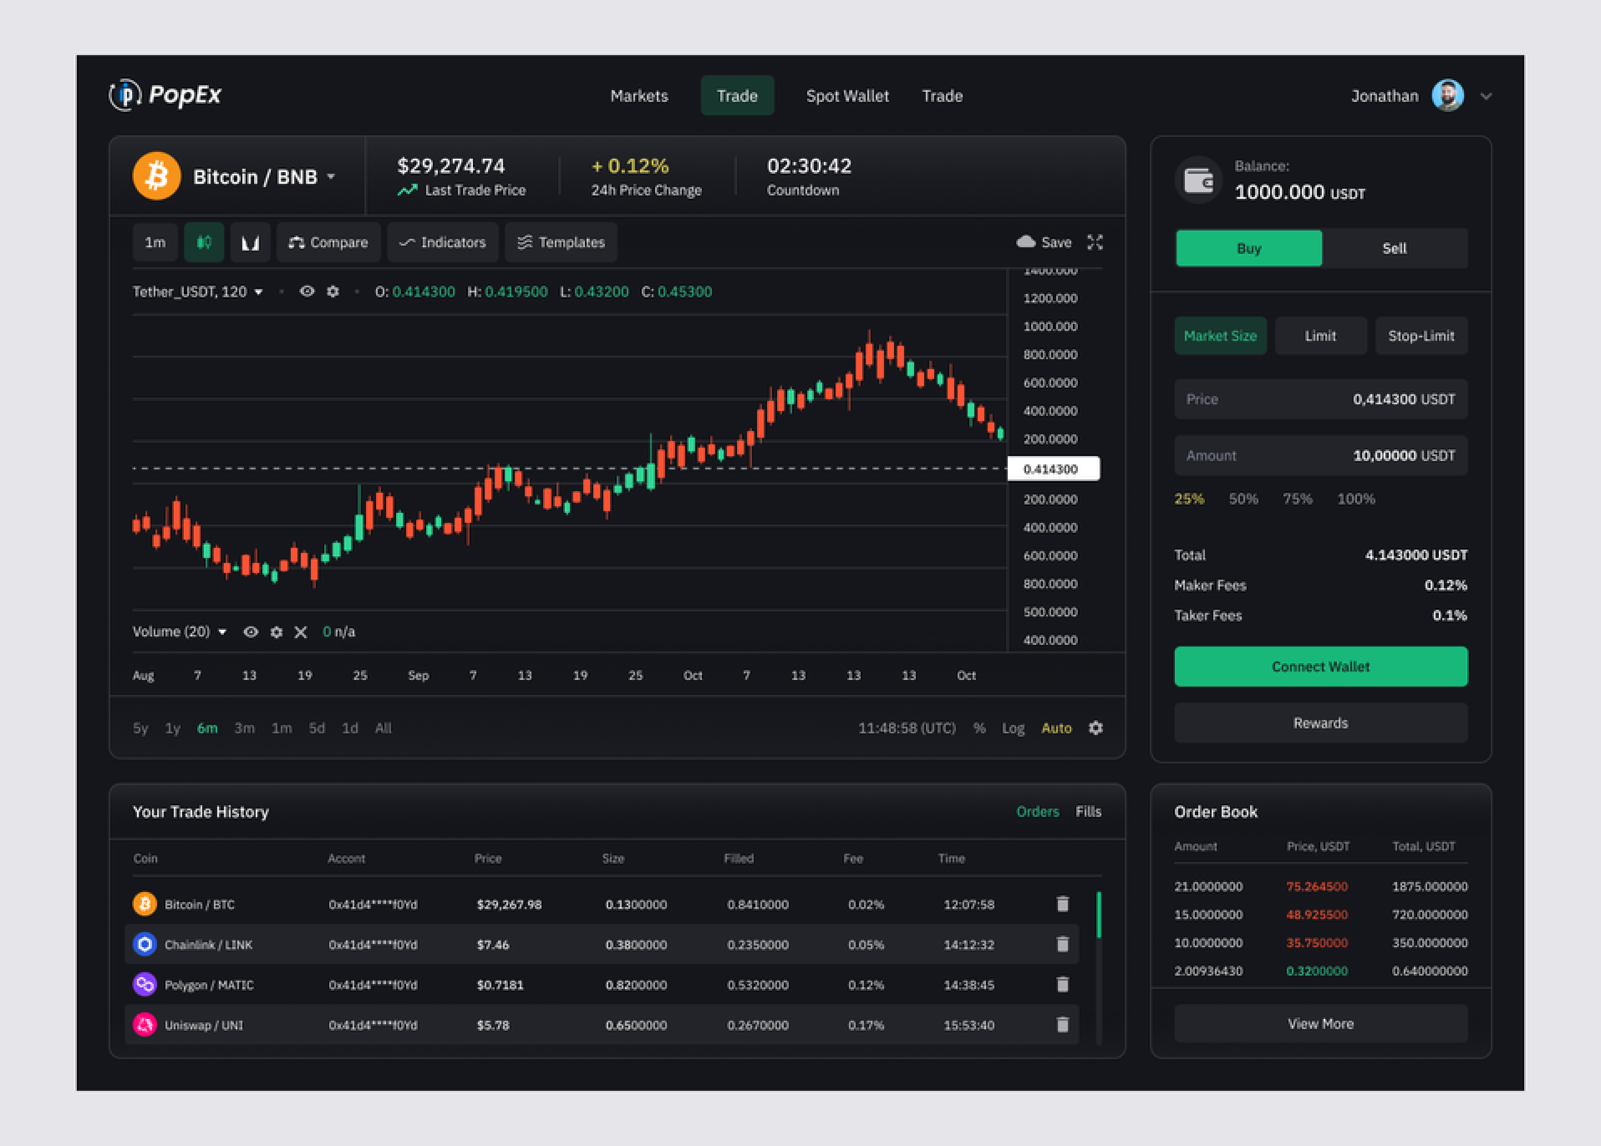
Task: Click the candlestick chart type icon
Action: click(x=203, y=243)
